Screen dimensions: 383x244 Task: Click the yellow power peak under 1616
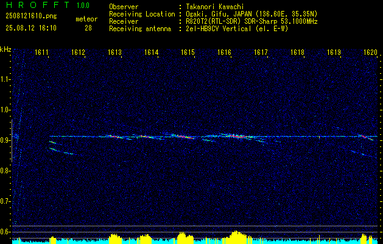[236, 237]
